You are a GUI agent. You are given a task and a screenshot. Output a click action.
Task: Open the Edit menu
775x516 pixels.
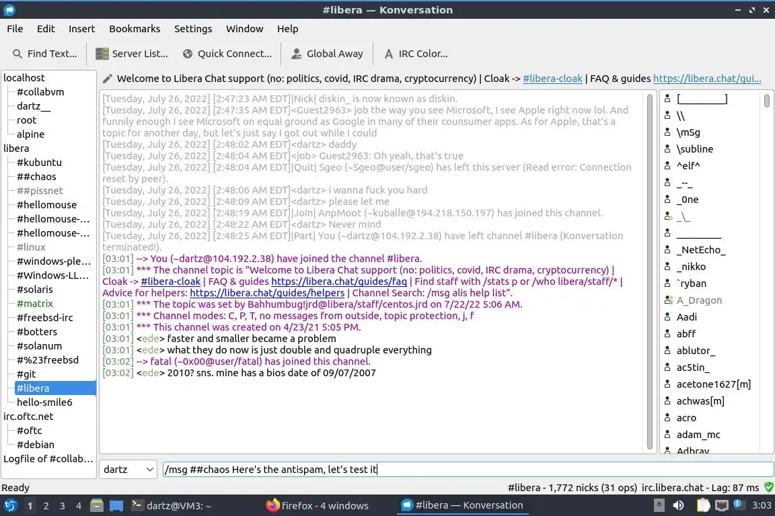tap(46, 29)
